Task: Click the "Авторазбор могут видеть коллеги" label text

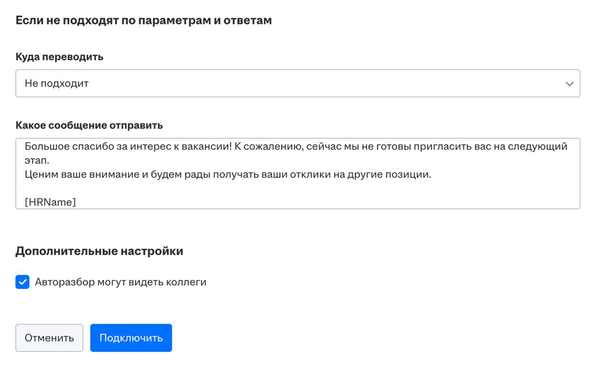Action: 120,282
